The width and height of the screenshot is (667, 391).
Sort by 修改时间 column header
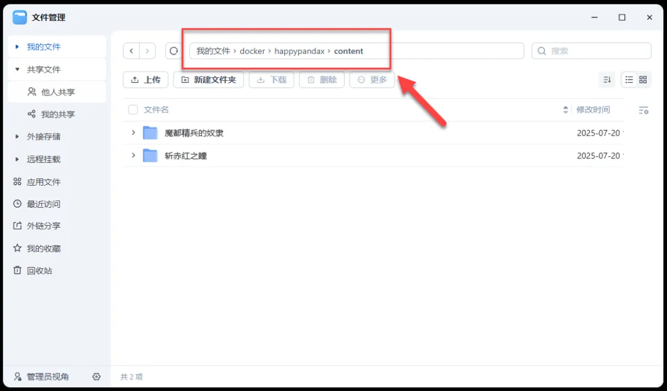(x=593, y=110)
